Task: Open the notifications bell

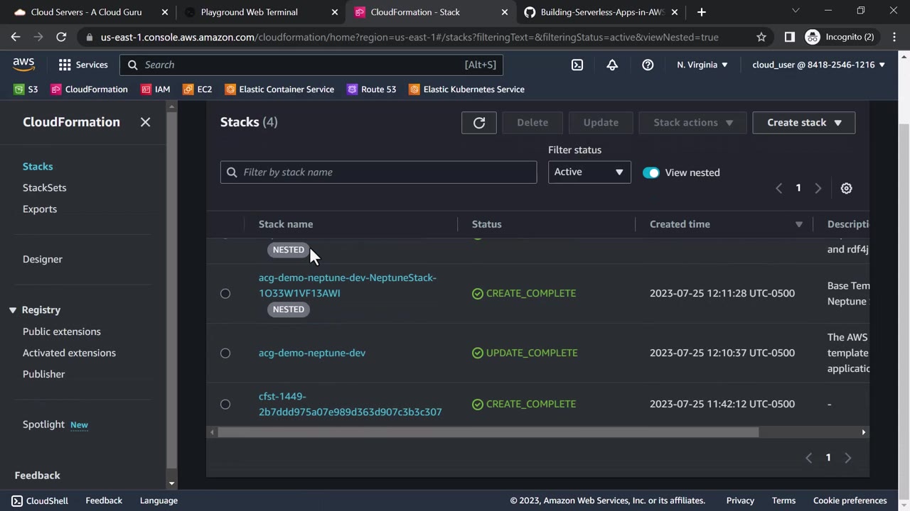Action: [612, 65]
